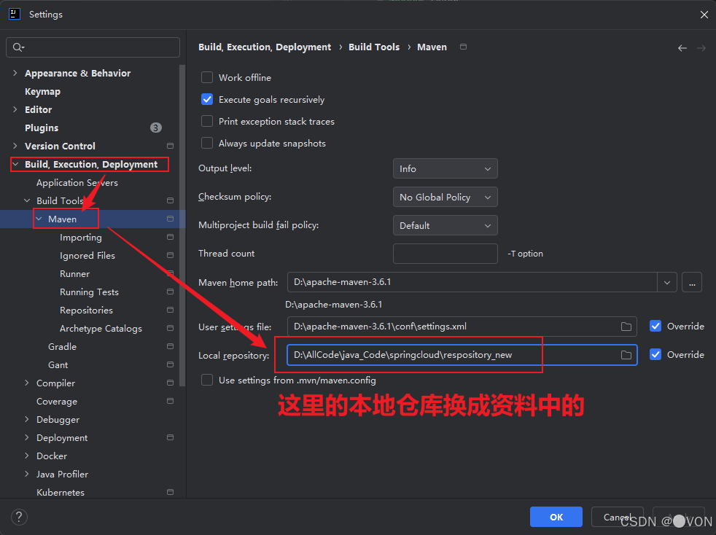Image resolution: width=716 pixels, height=535 pixels.
Task: Expand the Version Control section
Action: point(15,146)
